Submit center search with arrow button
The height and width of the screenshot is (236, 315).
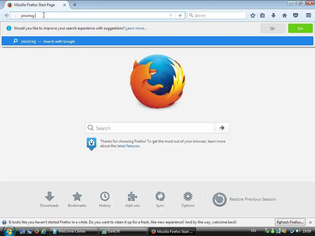pyautogui.click(x=222, y=128)
